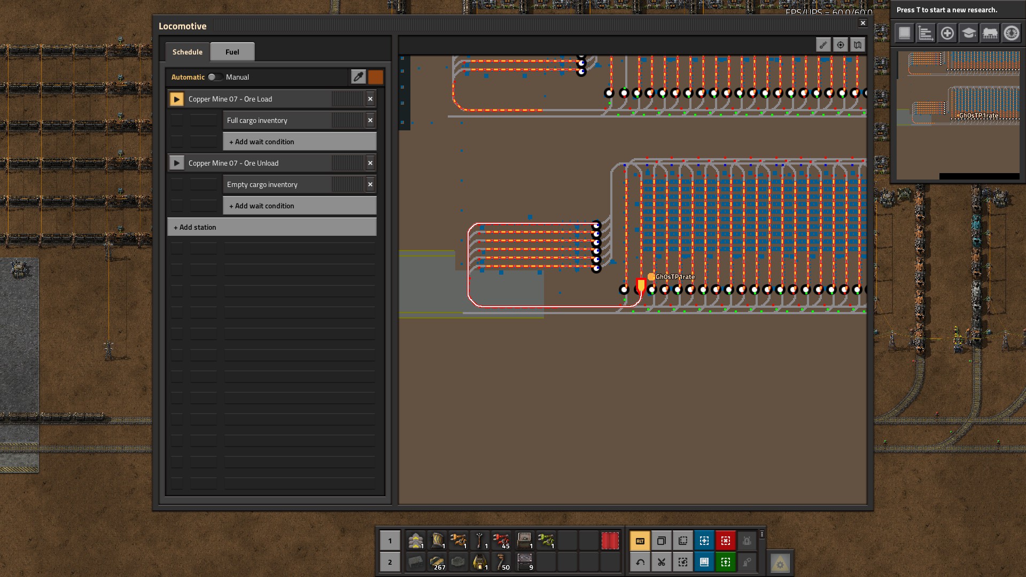The image size is (1026, 577).
Task: Toggle the exoskeleton shortcut
Action: [747, 562]
